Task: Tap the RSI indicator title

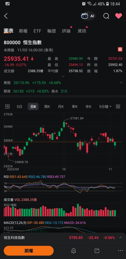Action: (6, 177)
